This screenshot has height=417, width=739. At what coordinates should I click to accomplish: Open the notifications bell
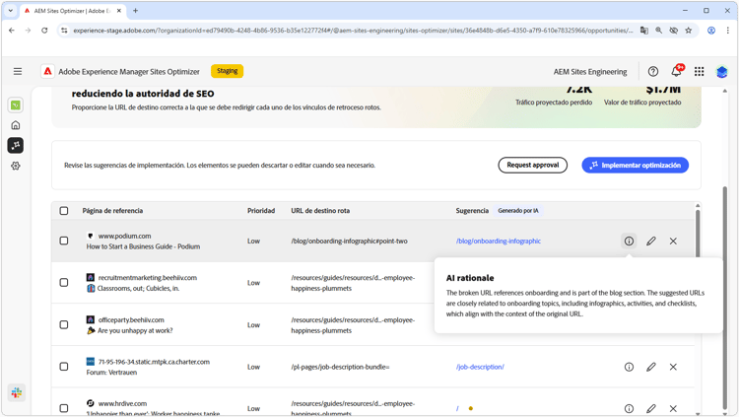pyautogui.click(x=676, y=71)
